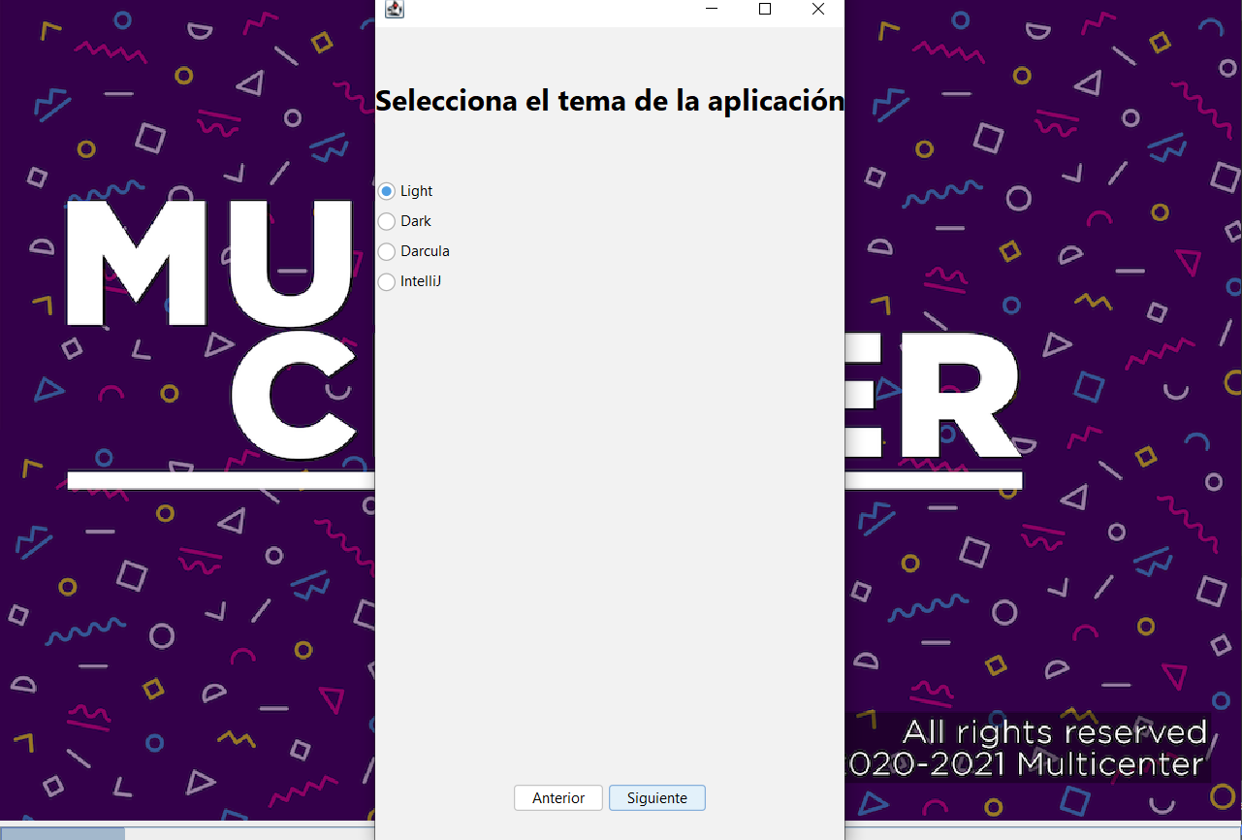Close the theme selection dialog
This screenshot has width=1242, height=840.
click(817, 10)
